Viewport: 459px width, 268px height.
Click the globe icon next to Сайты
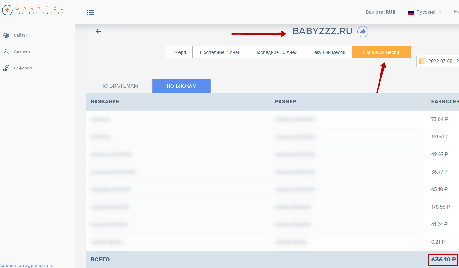[6, 35]
